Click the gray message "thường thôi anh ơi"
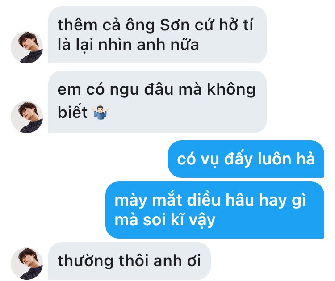The image size is (335, 281). [130, 261]
